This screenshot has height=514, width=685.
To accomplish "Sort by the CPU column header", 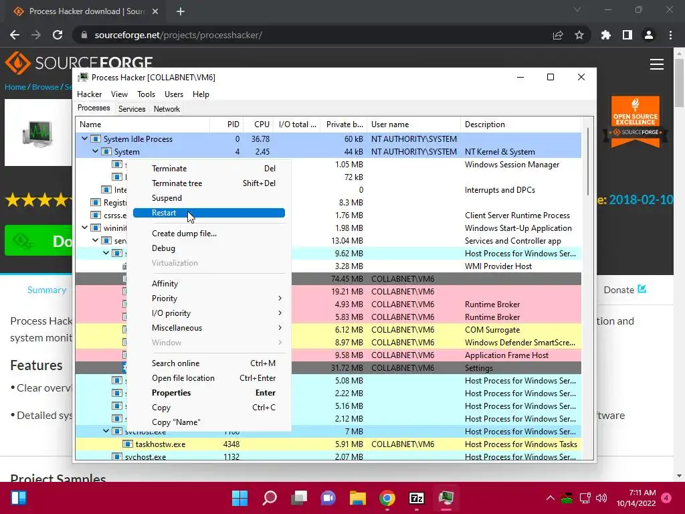I will point(259,124).
